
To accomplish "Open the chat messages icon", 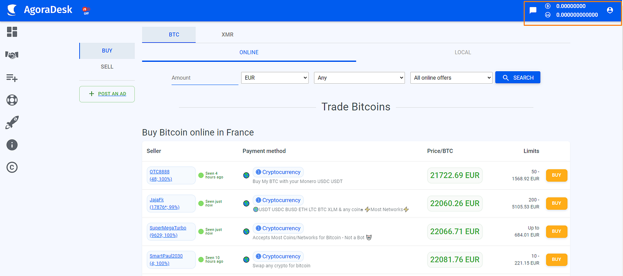I will pyautogui.click(x=533, y=10).
